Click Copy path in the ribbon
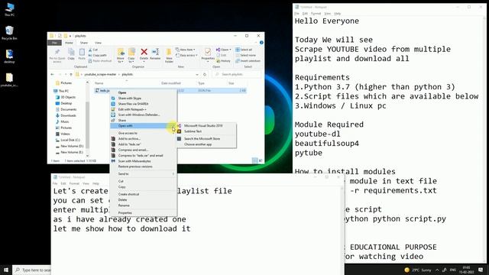The image size is (489, 275). [x=97, y=55]
